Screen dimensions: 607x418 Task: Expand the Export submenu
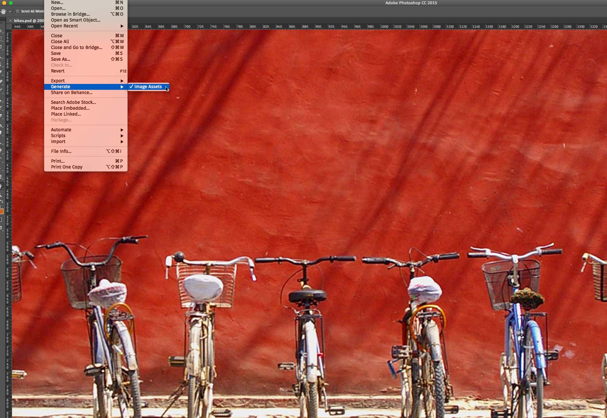coord(86,81)
